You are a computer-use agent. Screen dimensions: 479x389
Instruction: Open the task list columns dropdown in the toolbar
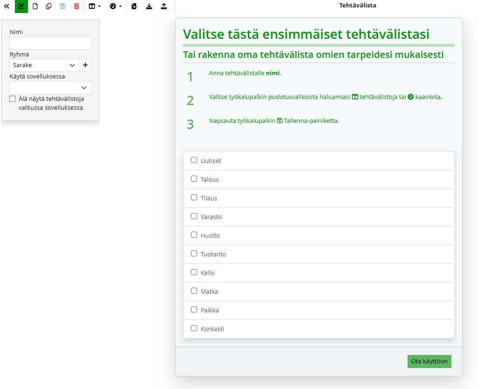tap(94, 7)
